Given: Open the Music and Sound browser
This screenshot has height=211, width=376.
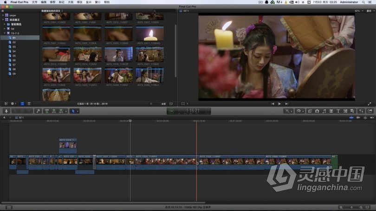Looking at the screenshot, I should (324, 111).
